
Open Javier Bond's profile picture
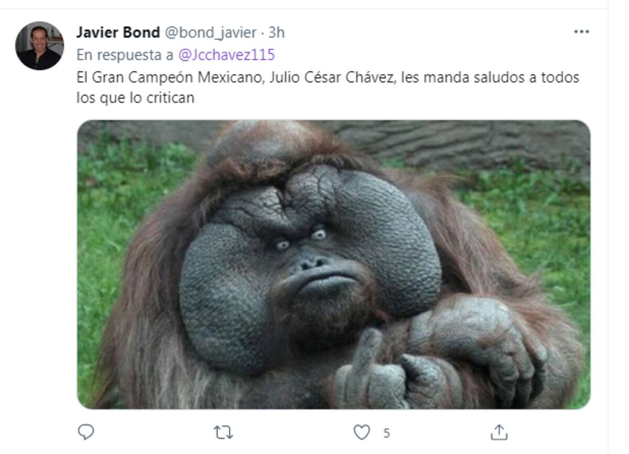pyautogui.click(x=39, y=46)
